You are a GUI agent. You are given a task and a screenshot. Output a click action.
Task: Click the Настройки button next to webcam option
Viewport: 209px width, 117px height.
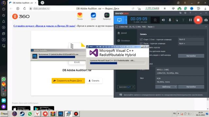[x=191, y=56]
